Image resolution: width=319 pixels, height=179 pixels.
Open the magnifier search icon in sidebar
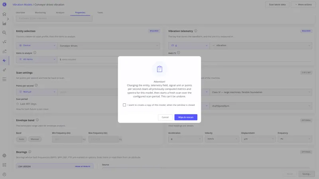tap(4, 33)
